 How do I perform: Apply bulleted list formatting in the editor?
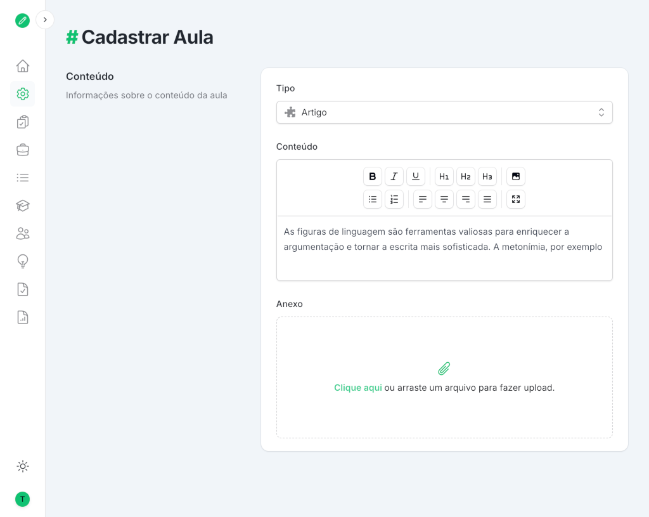click(x=372, y=199)
